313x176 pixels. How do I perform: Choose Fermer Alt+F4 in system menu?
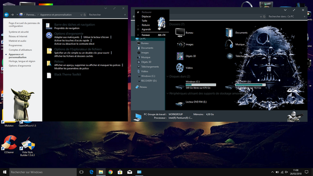click(x=152, y=35)
